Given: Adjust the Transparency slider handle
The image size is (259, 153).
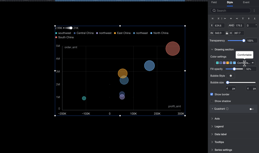Looking at the screenshot, I should 244,40.
